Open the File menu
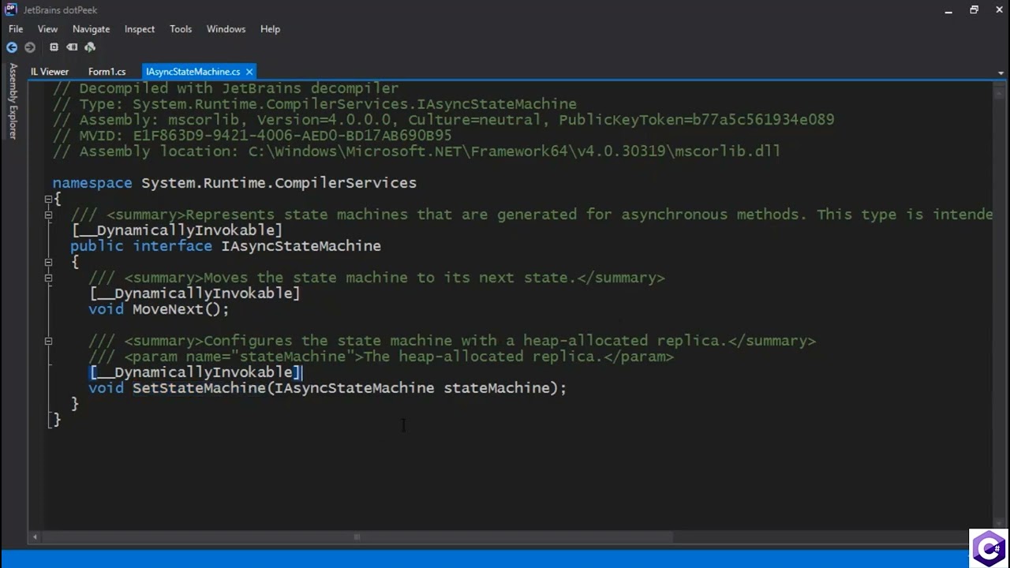Image resolution: width=1010 pixels, height=568 pixels. pyautogui.click(x=16, y=28)
